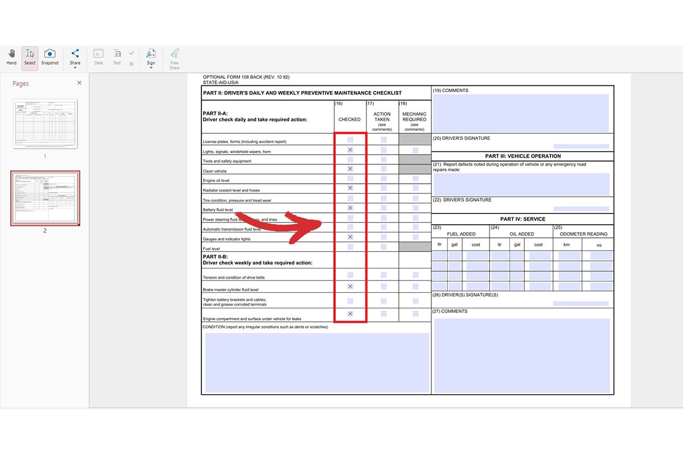Image resolution: width=683 pixels, height=455 pixels.
Task: Uncheck the Clean vehicle CHECKED box
Action: coord(350,169)
